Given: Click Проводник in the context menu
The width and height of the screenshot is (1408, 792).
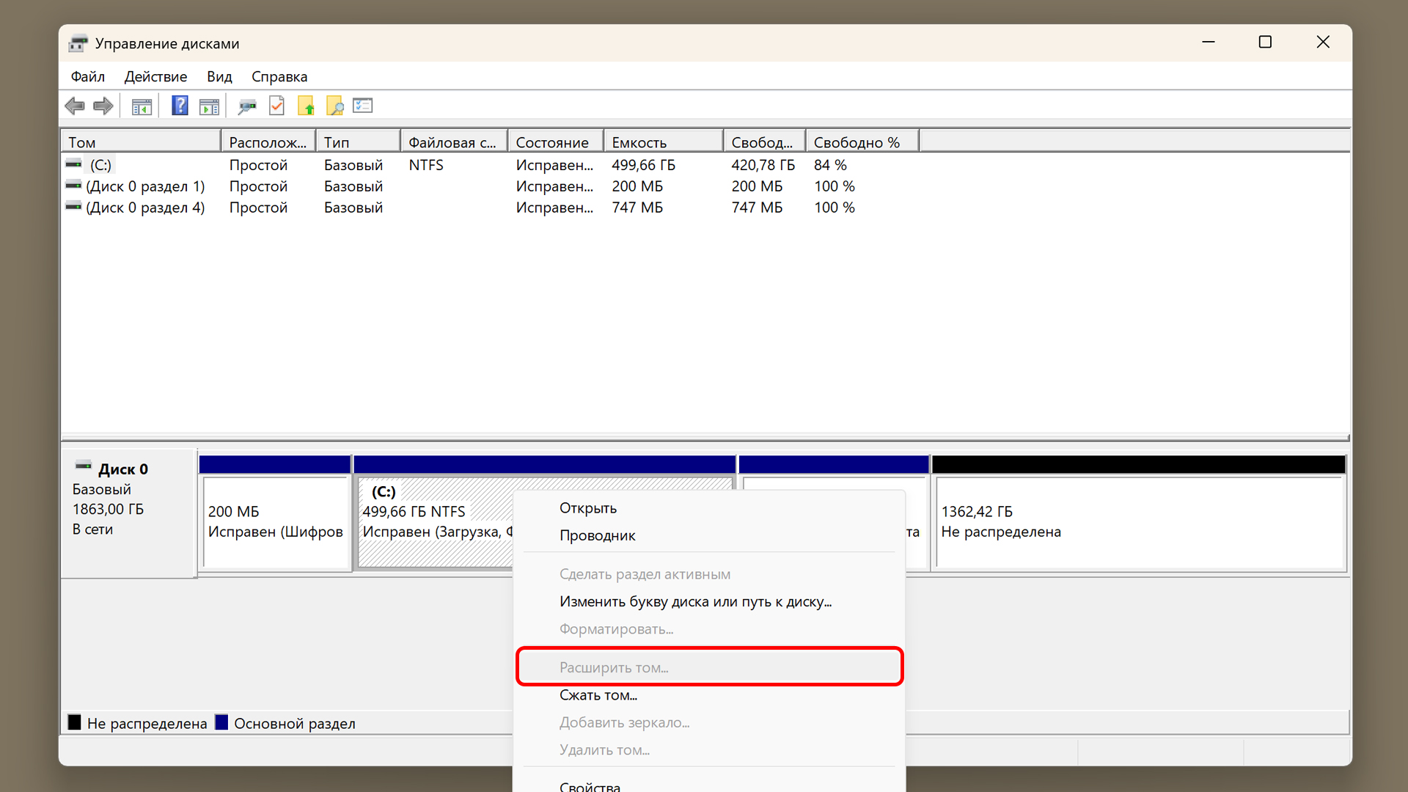Looking at the screenshot, I should 597,535.
